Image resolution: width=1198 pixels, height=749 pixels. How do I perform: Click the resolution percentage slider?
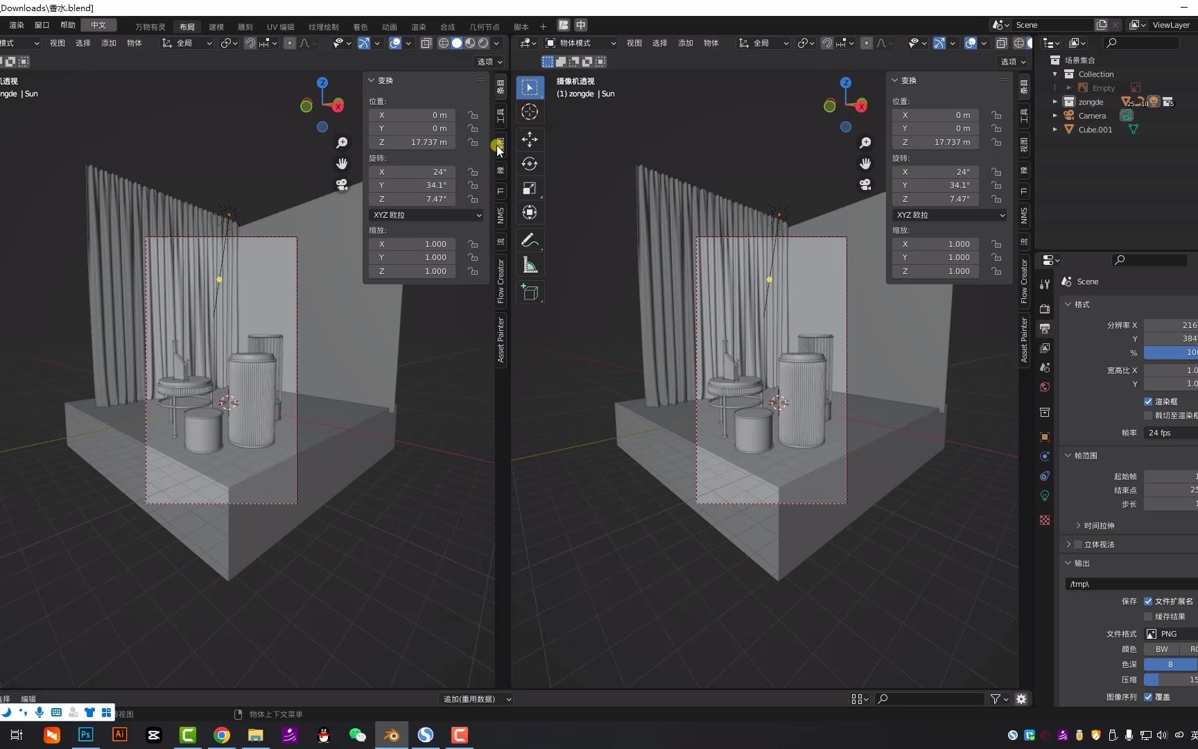[1172, 352]
